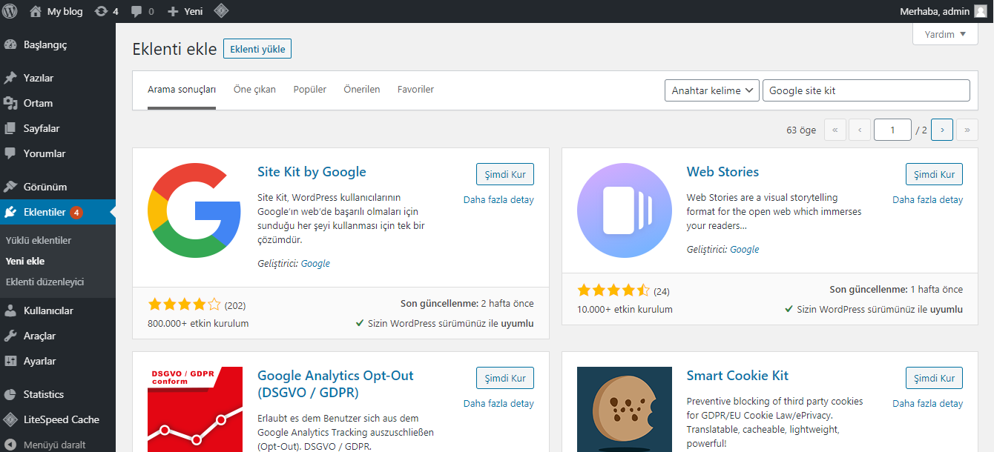Open Daha fazla detay for Smart Cookie Kit

[x=927, y=404]
